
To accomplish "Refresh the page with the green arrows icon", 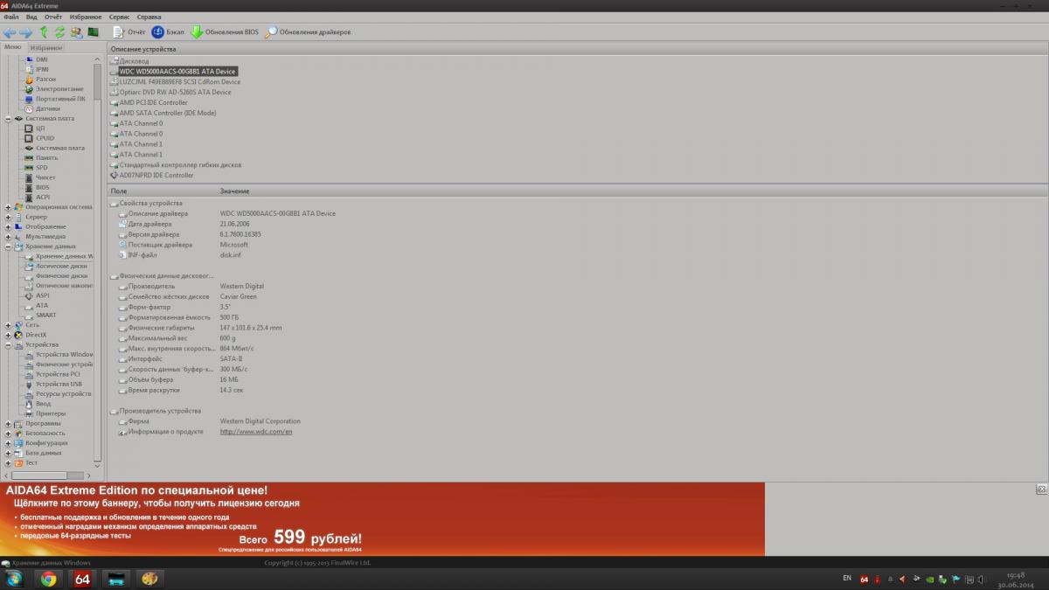I will pyautogui.click(x=59, y=32).
